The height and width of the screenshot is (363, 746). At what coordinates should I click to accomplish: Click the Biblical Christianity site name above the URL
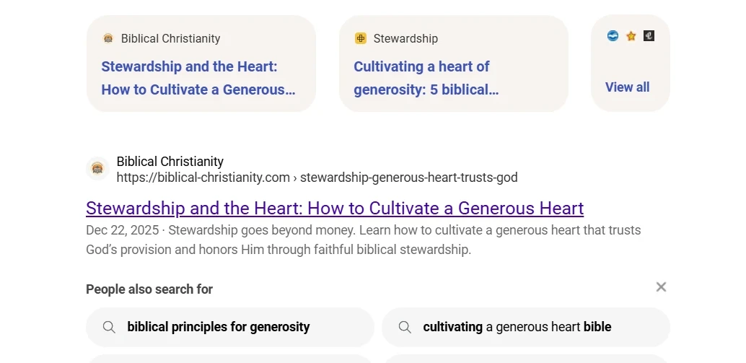(x=170, y=162)
